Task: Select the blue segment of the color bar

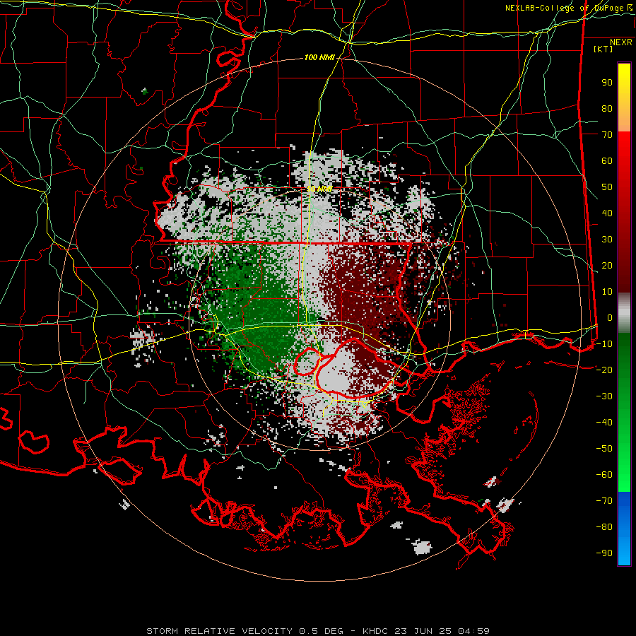Action: point(624,528)
